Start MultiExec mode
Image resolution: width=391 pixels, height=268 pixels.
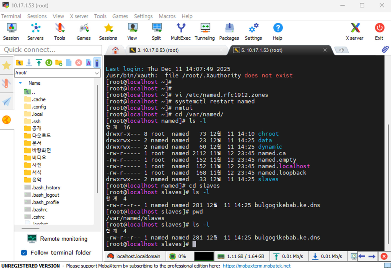click(181, 32)
